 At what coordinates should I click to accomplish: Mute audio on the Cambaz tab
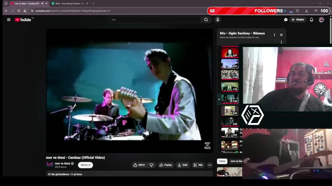tap(42, 4)
